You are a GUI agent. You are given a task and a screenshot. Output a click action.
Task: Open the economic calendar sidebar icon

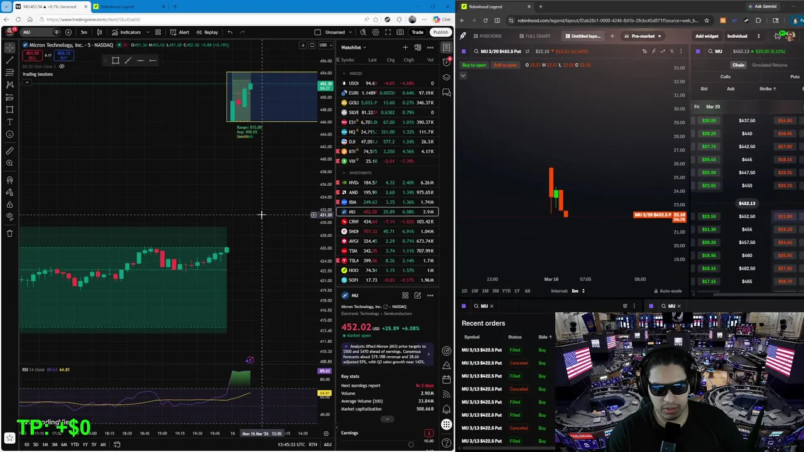tap(446, 379)
